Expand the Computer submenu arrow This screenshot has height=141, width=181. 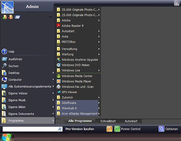(53, 79)
